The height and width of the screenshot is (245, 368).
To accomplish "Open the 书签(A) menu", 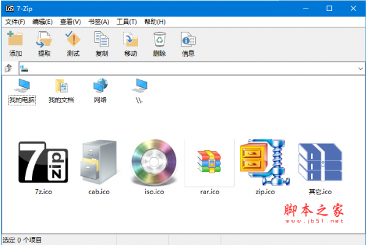I will tap(99, 22).
